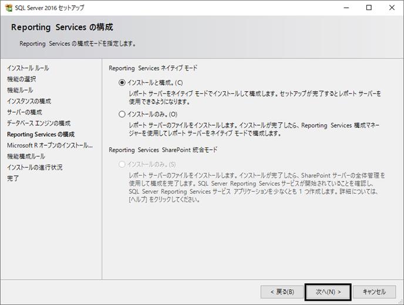
Task: Click the Reporting Services SharePoint 統合モード heading
Action: 163,150
